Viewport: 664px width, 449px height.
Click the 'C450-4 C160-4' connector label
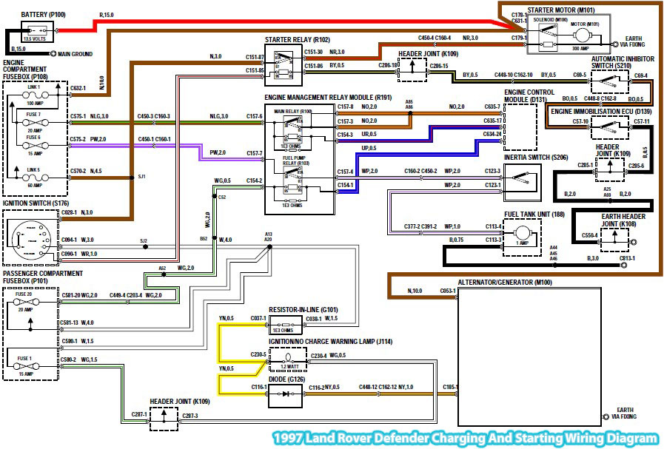[434, 38]
